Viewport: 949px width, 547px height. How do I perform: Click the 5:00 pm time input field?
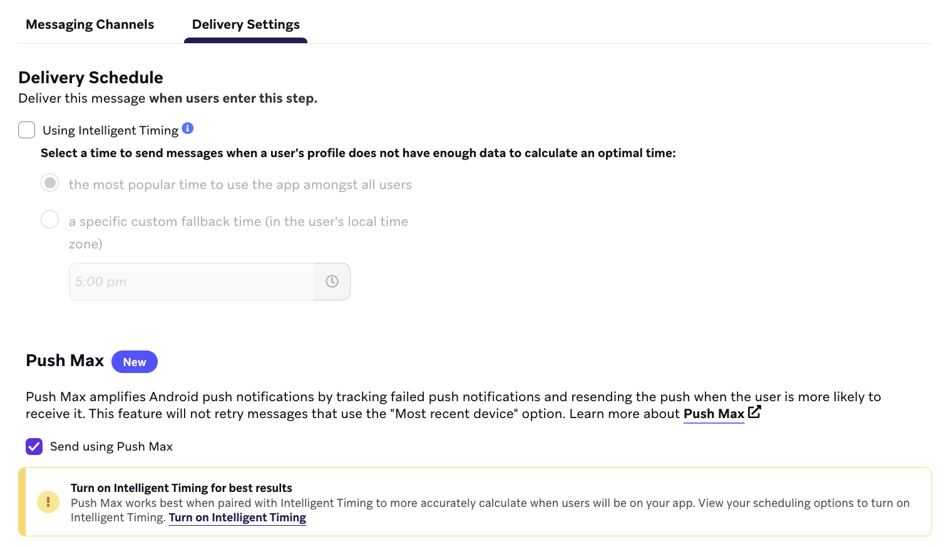click(x=188, y=282)
